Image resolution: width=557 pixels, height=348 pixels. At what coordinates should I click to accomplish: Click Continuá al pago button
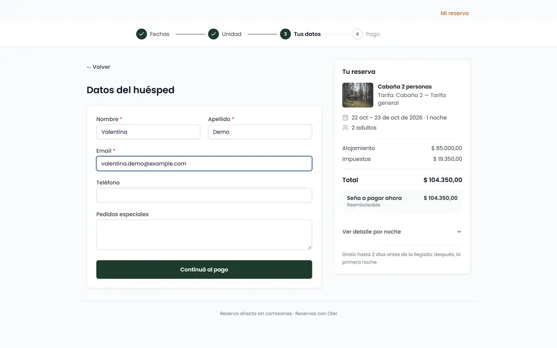click(204, 270)
